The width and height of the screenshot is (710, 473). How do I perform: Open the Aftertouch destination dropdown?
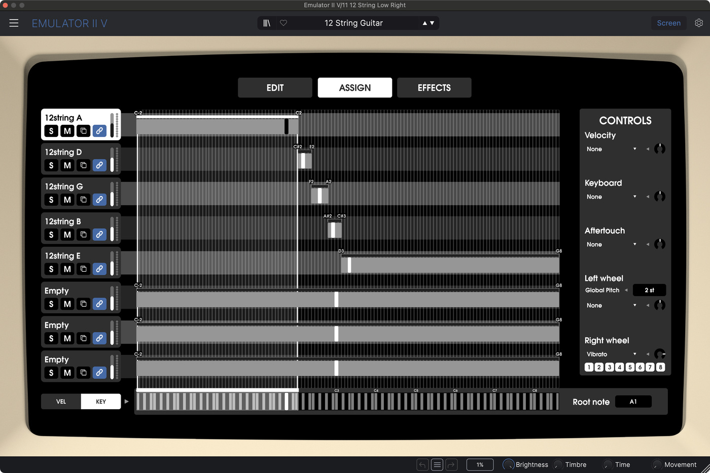tap(611, 244)
